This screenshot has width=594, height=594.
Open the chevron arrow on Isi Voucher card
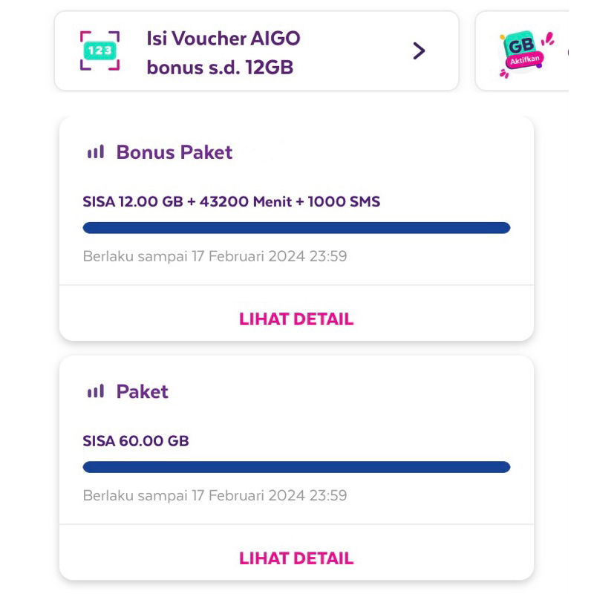coord(419,51)
